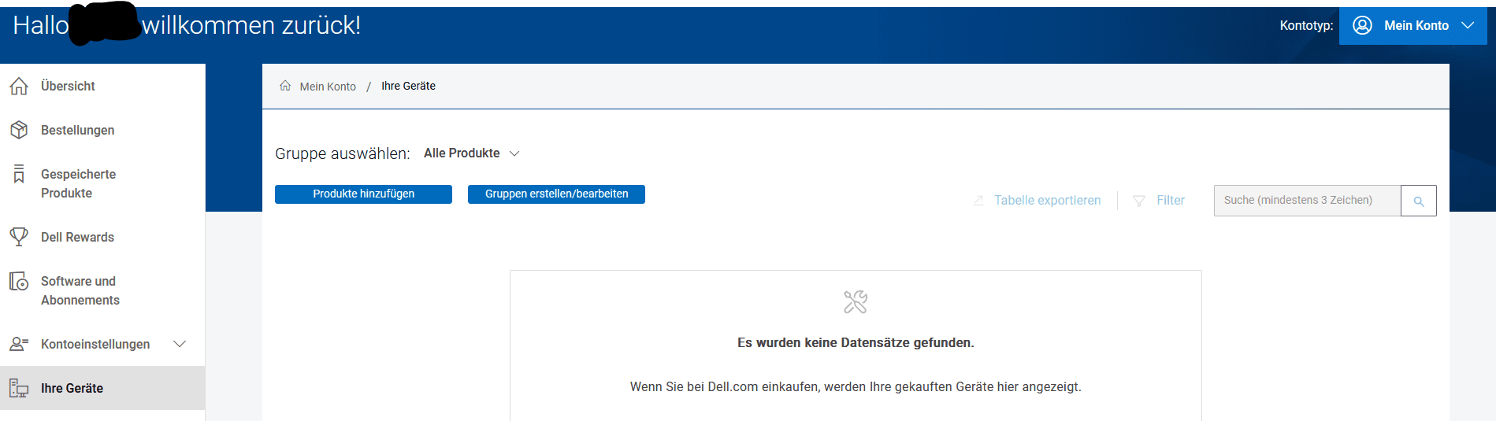Click the search magnifier icon button
1496x421 pixels.
pos(1419,201)
